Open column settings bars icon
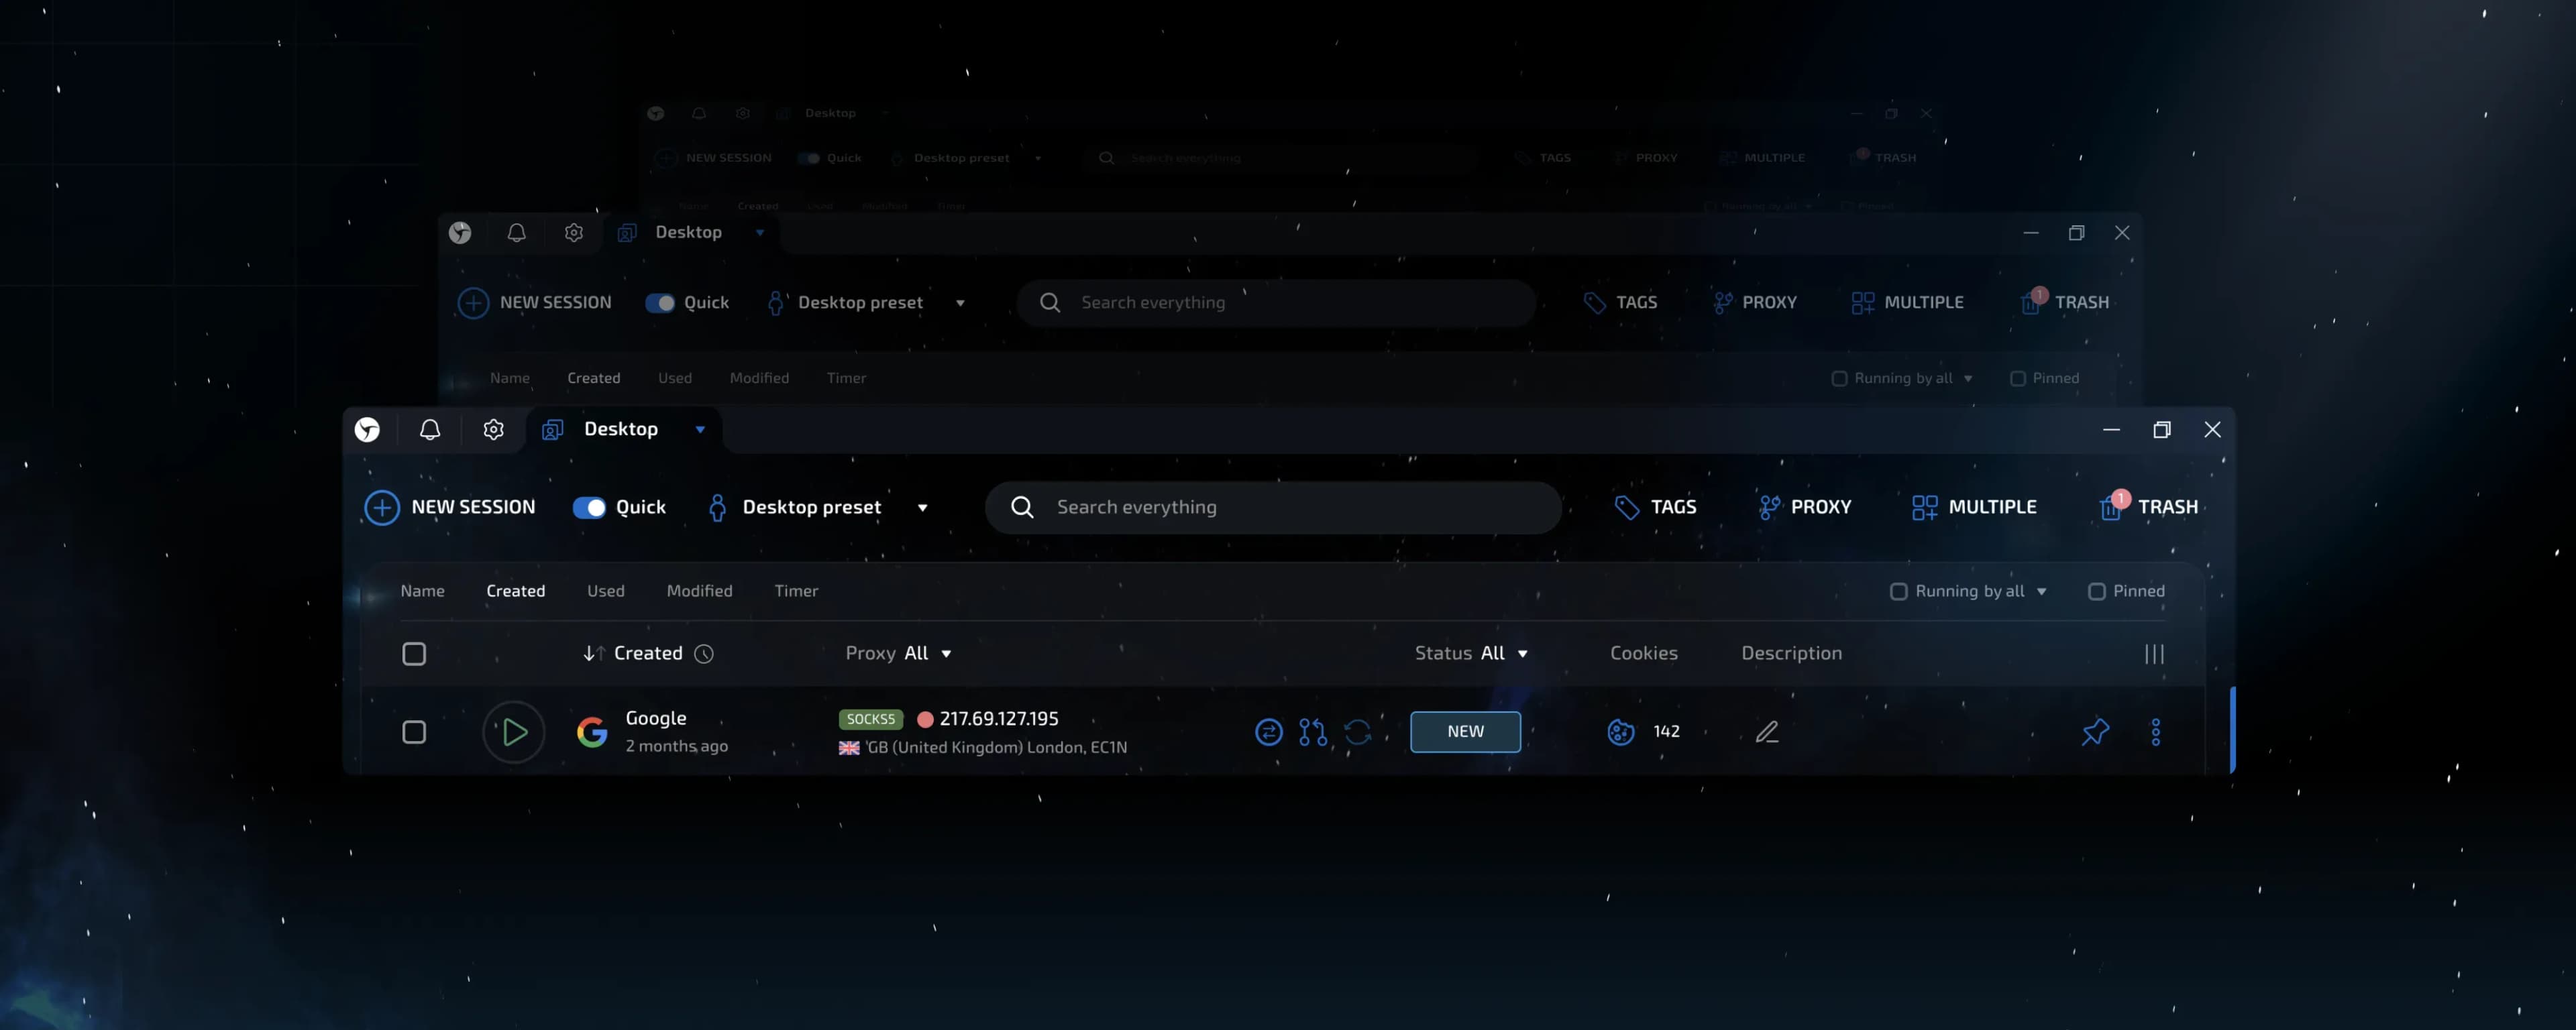 click(x=2154, y=654)
